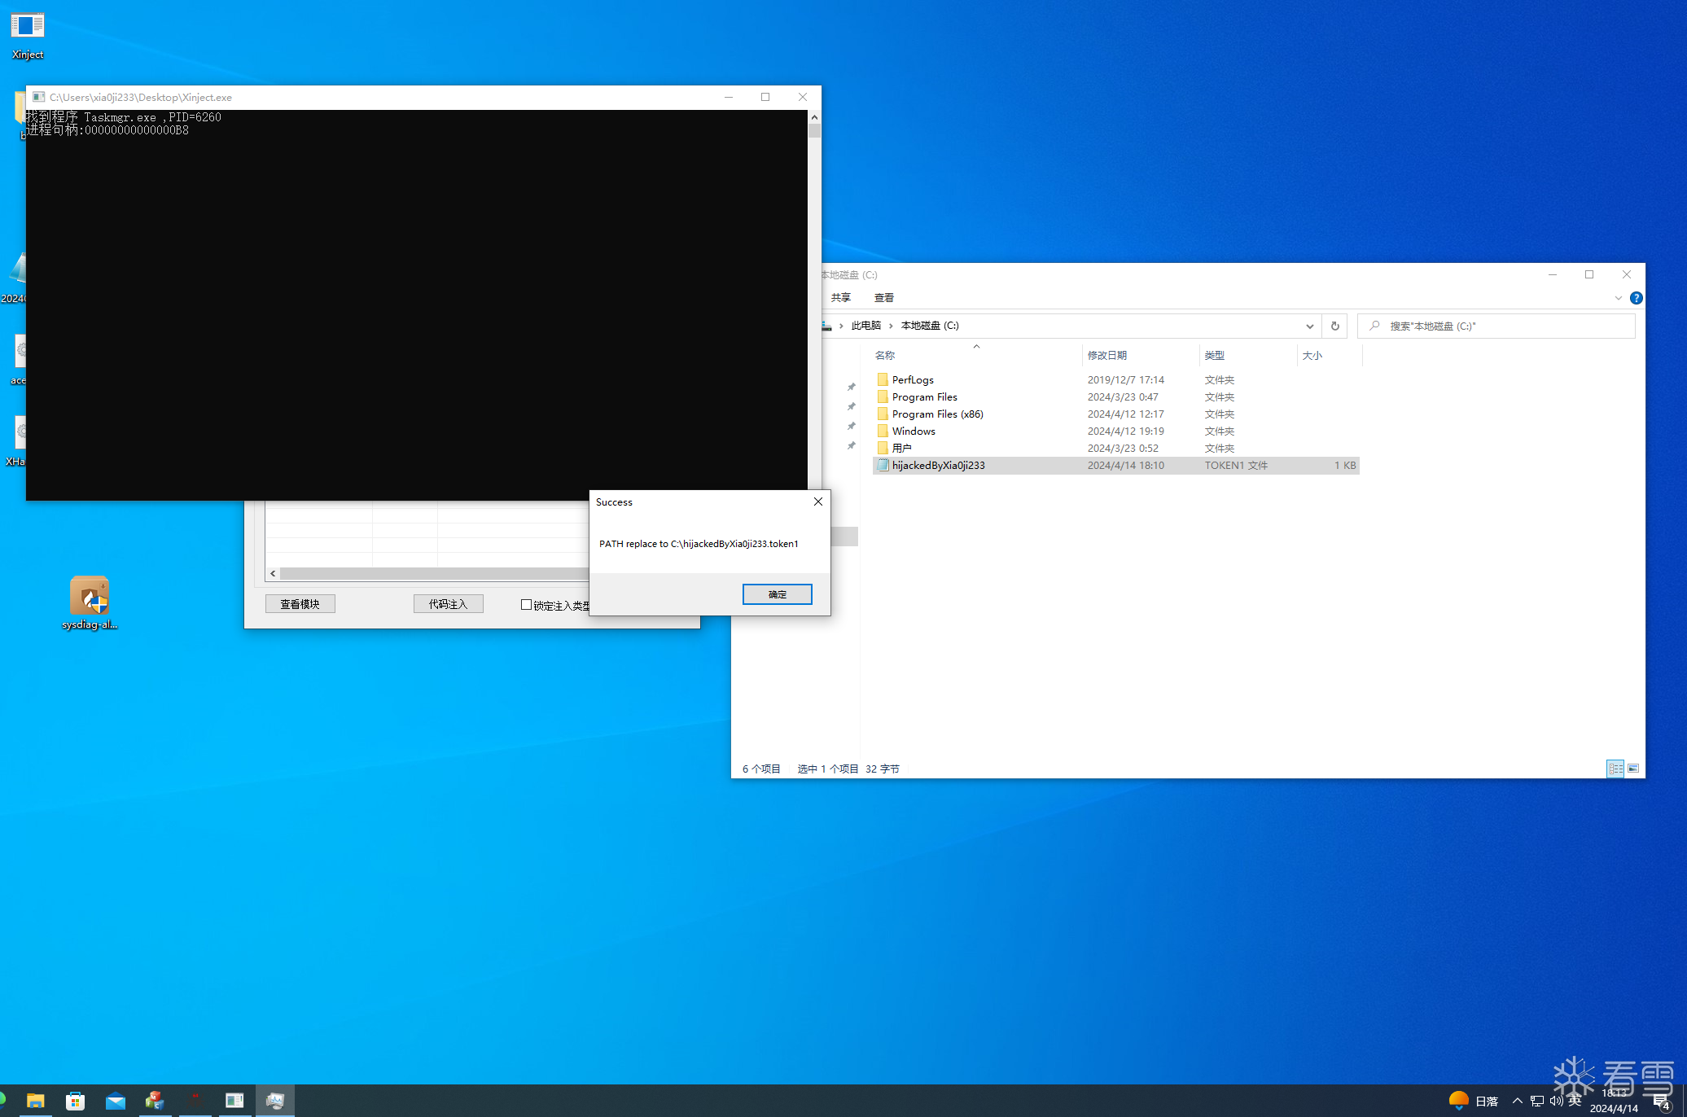
Task: Expand the address bar history dropdown
Action: (x=1309, y=326)
